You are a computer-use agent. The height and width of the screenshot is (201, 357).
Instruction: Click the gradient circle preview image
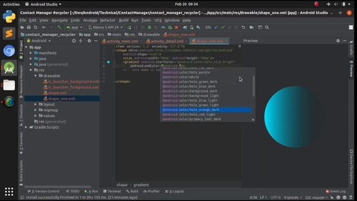pos(294,117)
